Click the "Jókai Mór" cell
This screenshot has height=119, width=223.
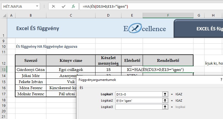(x=31, y=76)
